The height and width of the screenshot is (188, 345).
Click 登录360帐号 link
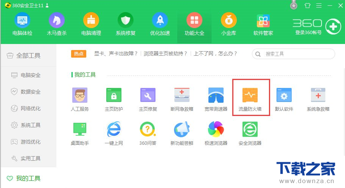pyautogui.click(x=308, y=33)
